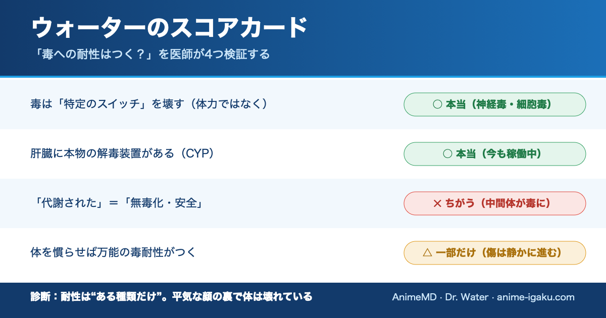Click the 一部だけ(傷は静かに進む) yellow badge

point(495,253)
